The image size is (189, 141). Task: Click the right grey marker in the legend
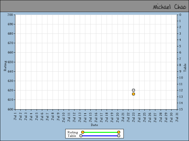(x=119, y=136)
